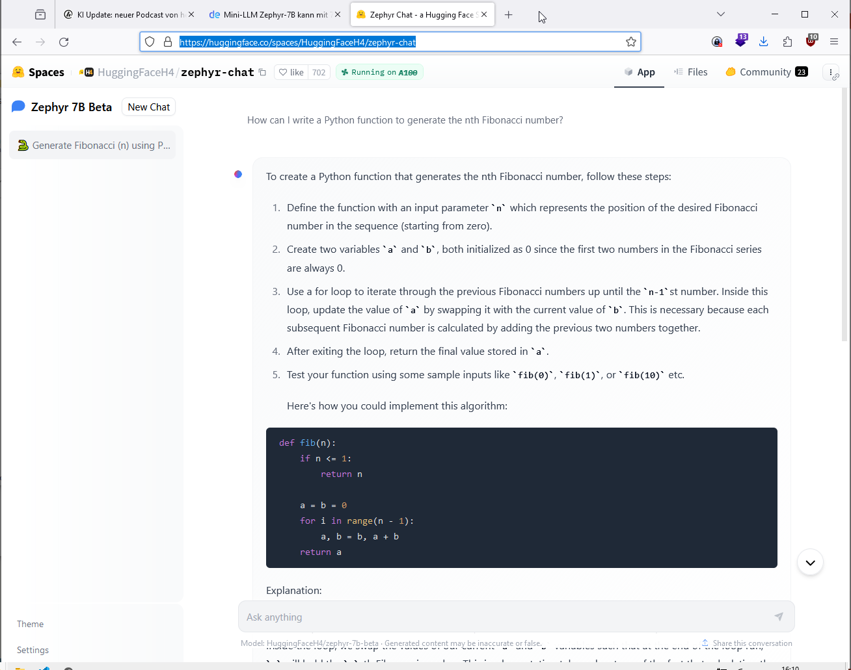Open the Files tab
851x670 pixels.
tap(691, 72)
